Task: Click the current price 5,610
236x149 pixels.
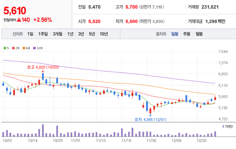Action: tap(15, 11)
